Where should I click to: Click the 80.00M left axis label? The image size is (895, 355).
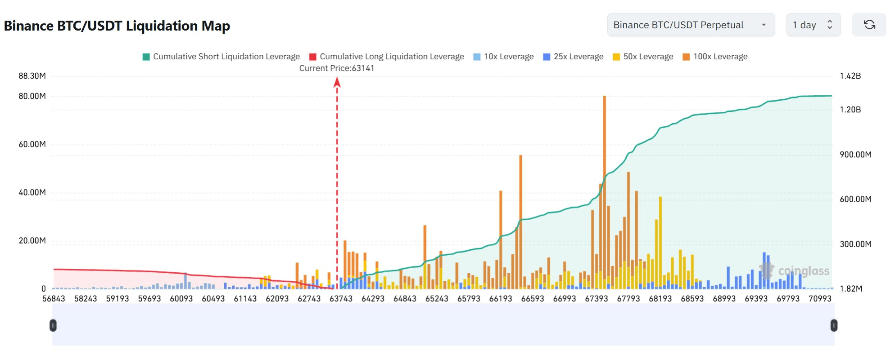point(32,96)
